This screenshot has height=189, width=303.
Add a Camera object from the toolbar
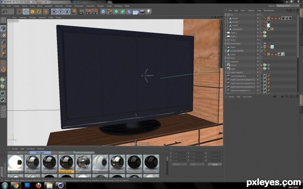pos(142,12)
